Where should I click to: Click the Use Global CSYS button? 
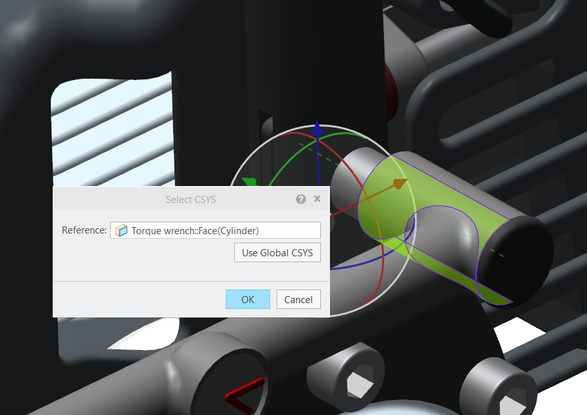tap(277, 252)
